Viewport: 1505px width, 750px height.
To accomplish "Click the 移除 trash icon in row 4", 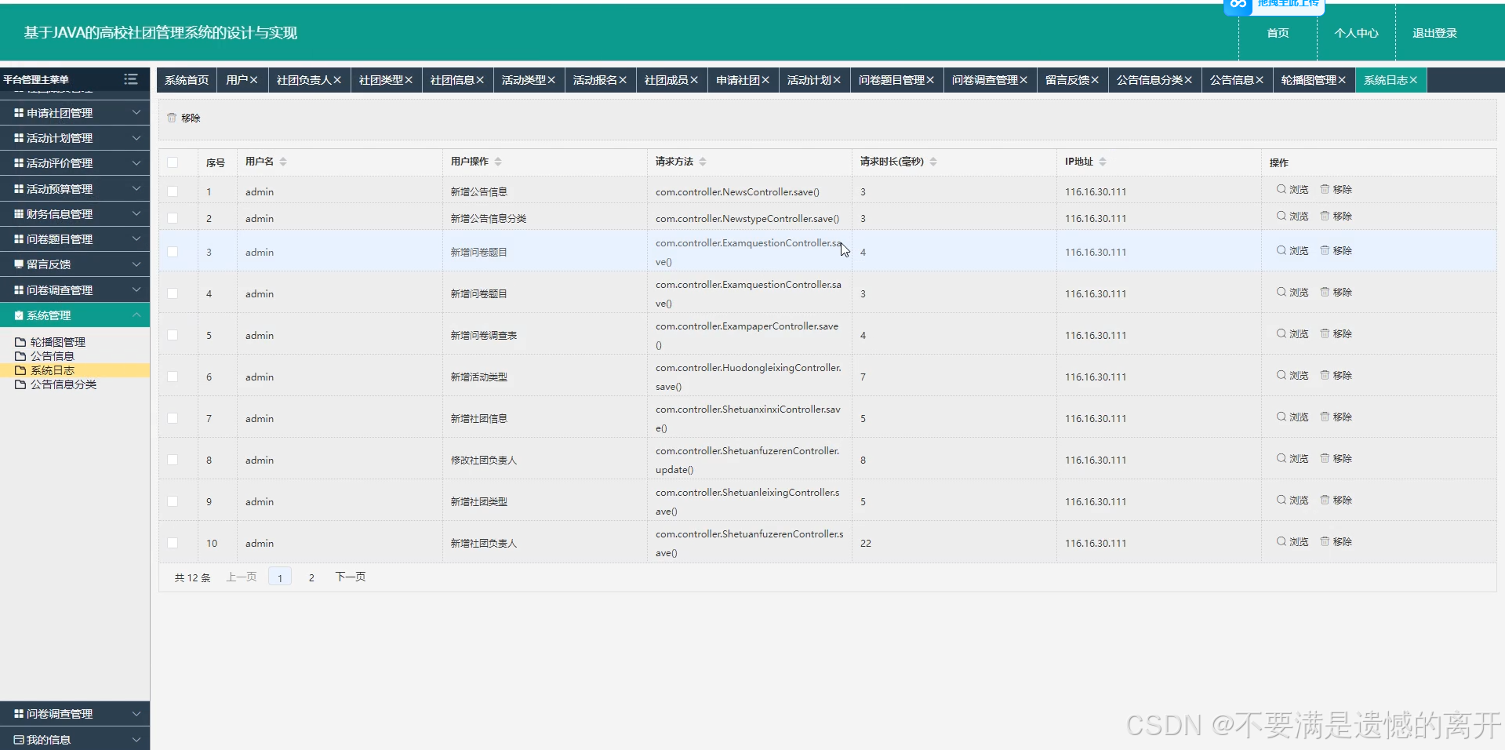I will tap(1325, 292).
